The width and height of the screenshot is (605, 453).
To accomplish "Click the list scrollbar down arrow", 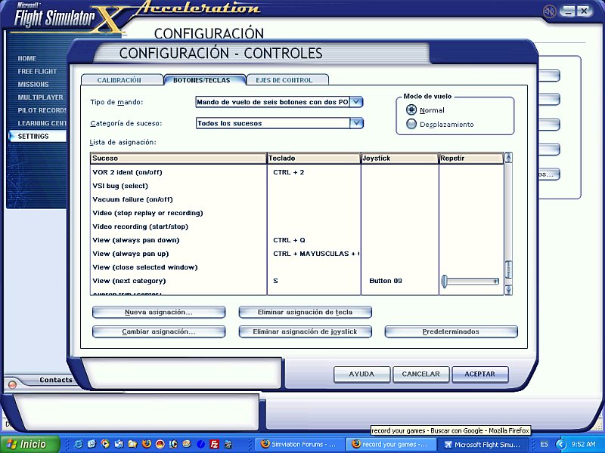I will point(508,290).
